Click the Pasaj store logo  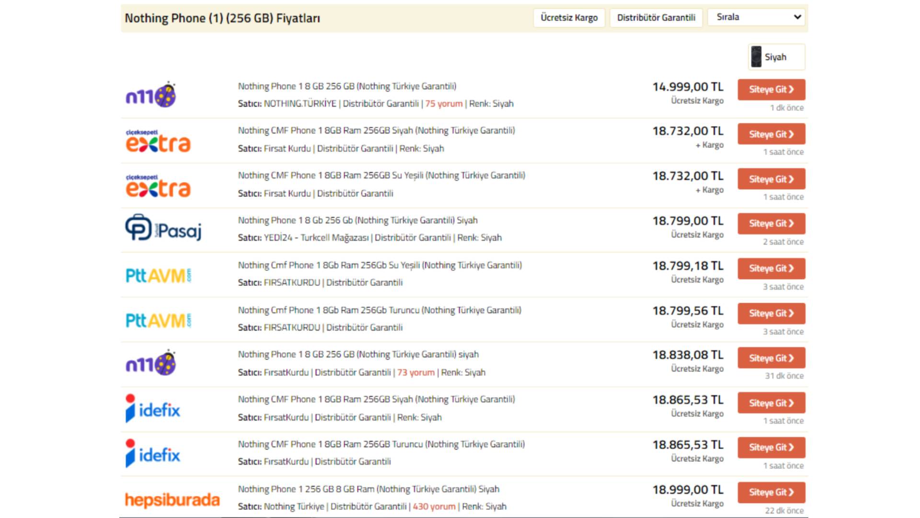point(163,227)
